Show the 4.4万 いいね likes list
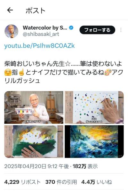 pyautogui.click(x=97, y=182)
